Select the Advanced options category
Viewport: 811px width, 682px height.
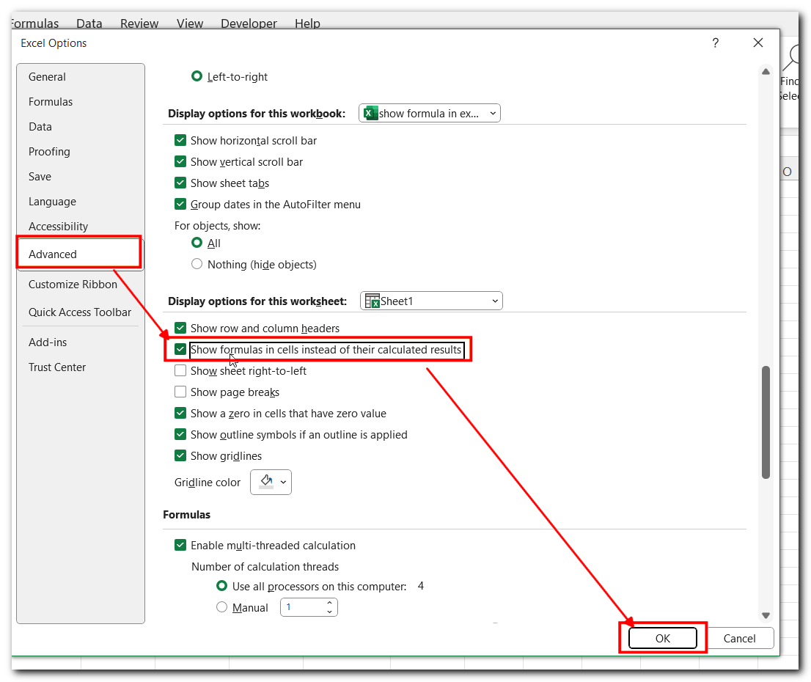tap(80, 254)
